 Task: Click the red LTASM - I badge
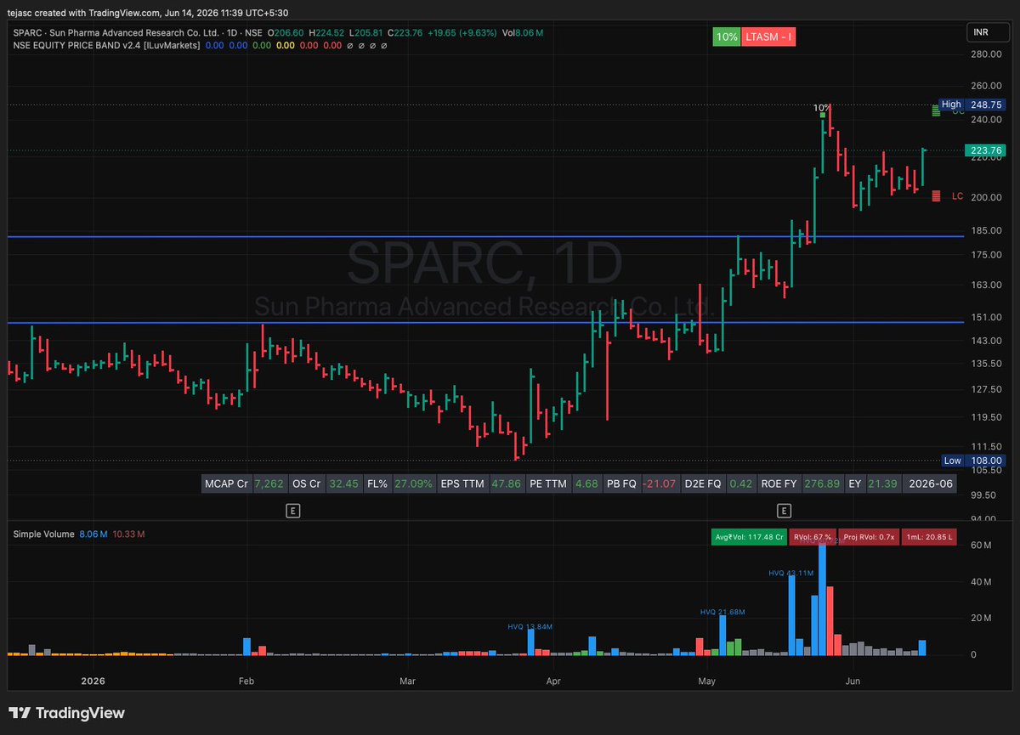click(x=768, y=37)
